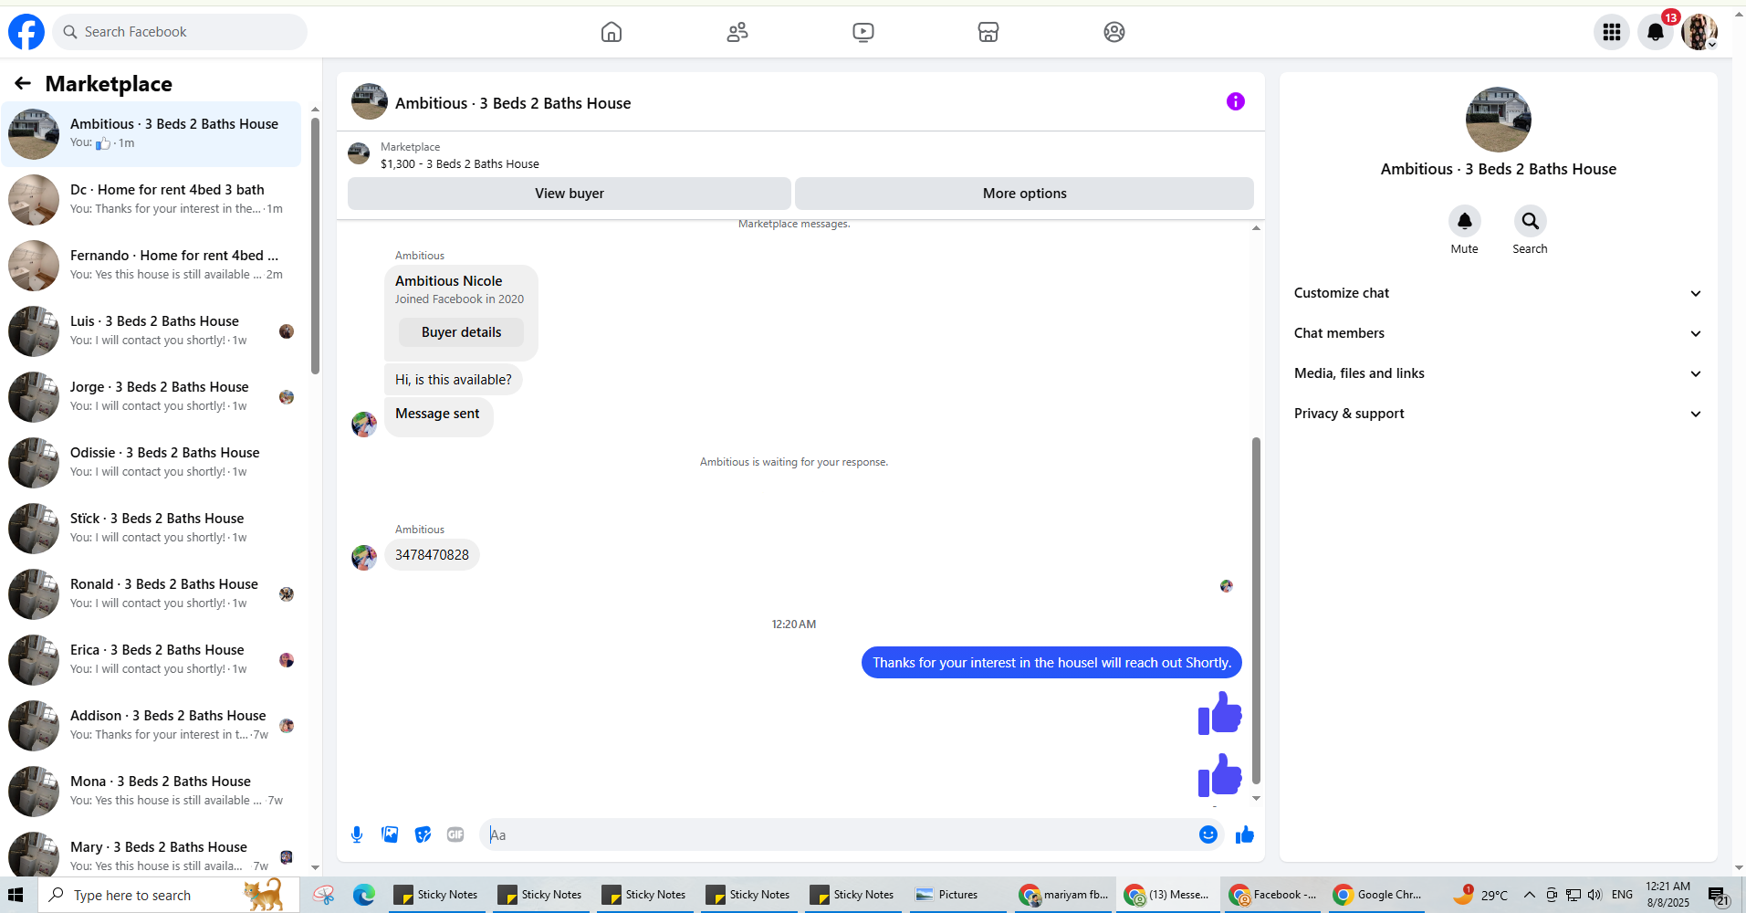Image resolution: width=1746 pixels, height=913 pixels.
Task: Expand the Privacy & support section
Action: tap(1499, 414)
